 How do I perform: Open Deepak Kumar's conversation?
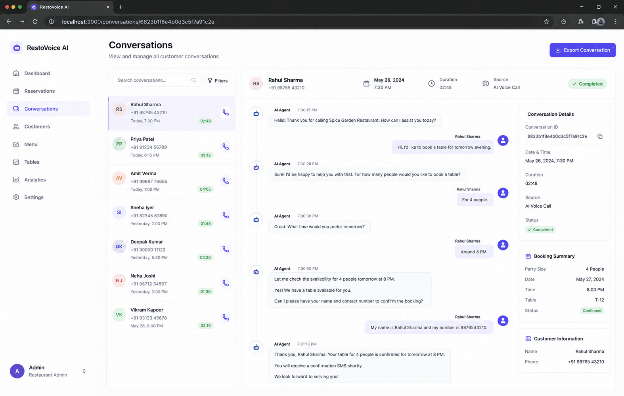(x=171, y=250)
